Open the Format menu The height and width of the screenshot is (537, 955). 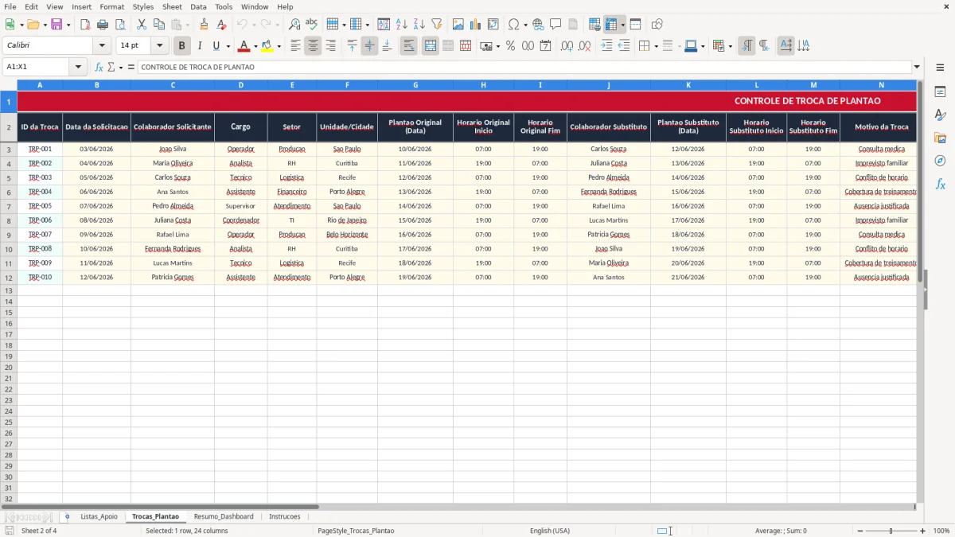click(111, 6)
